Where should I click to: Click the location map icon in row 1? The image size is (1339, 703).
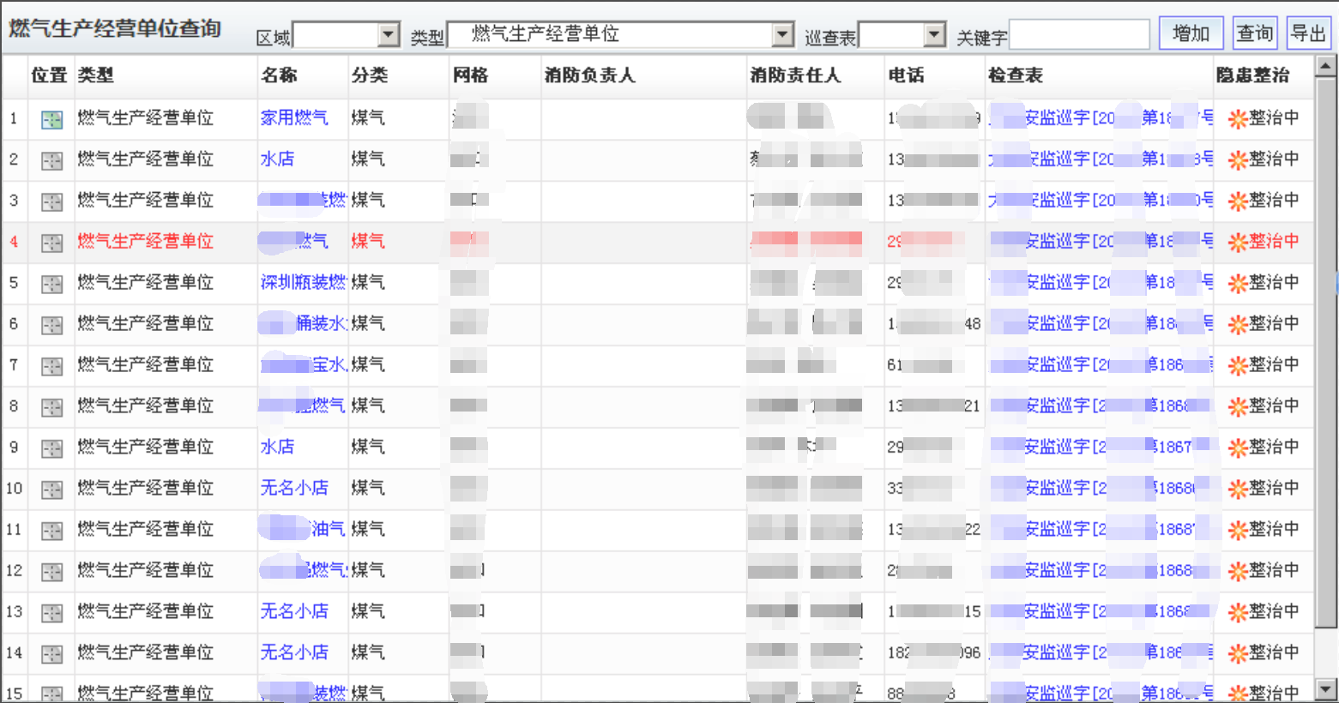pos(51,119)
